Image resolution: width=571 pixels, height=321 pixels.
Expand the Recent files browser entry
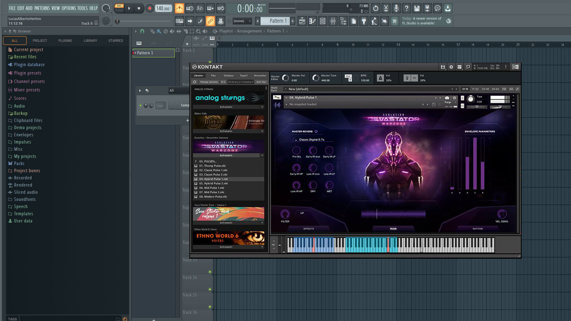pyautogui.click(x=25, y=57)
